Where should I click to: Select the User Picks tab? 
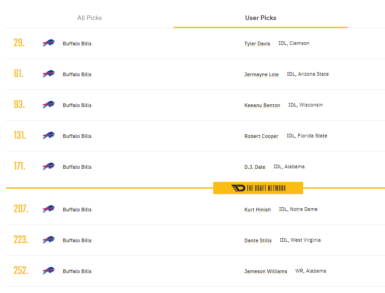coord(260,18)
